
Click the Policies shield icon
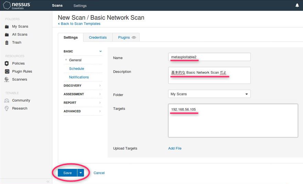tap(7, 63)
